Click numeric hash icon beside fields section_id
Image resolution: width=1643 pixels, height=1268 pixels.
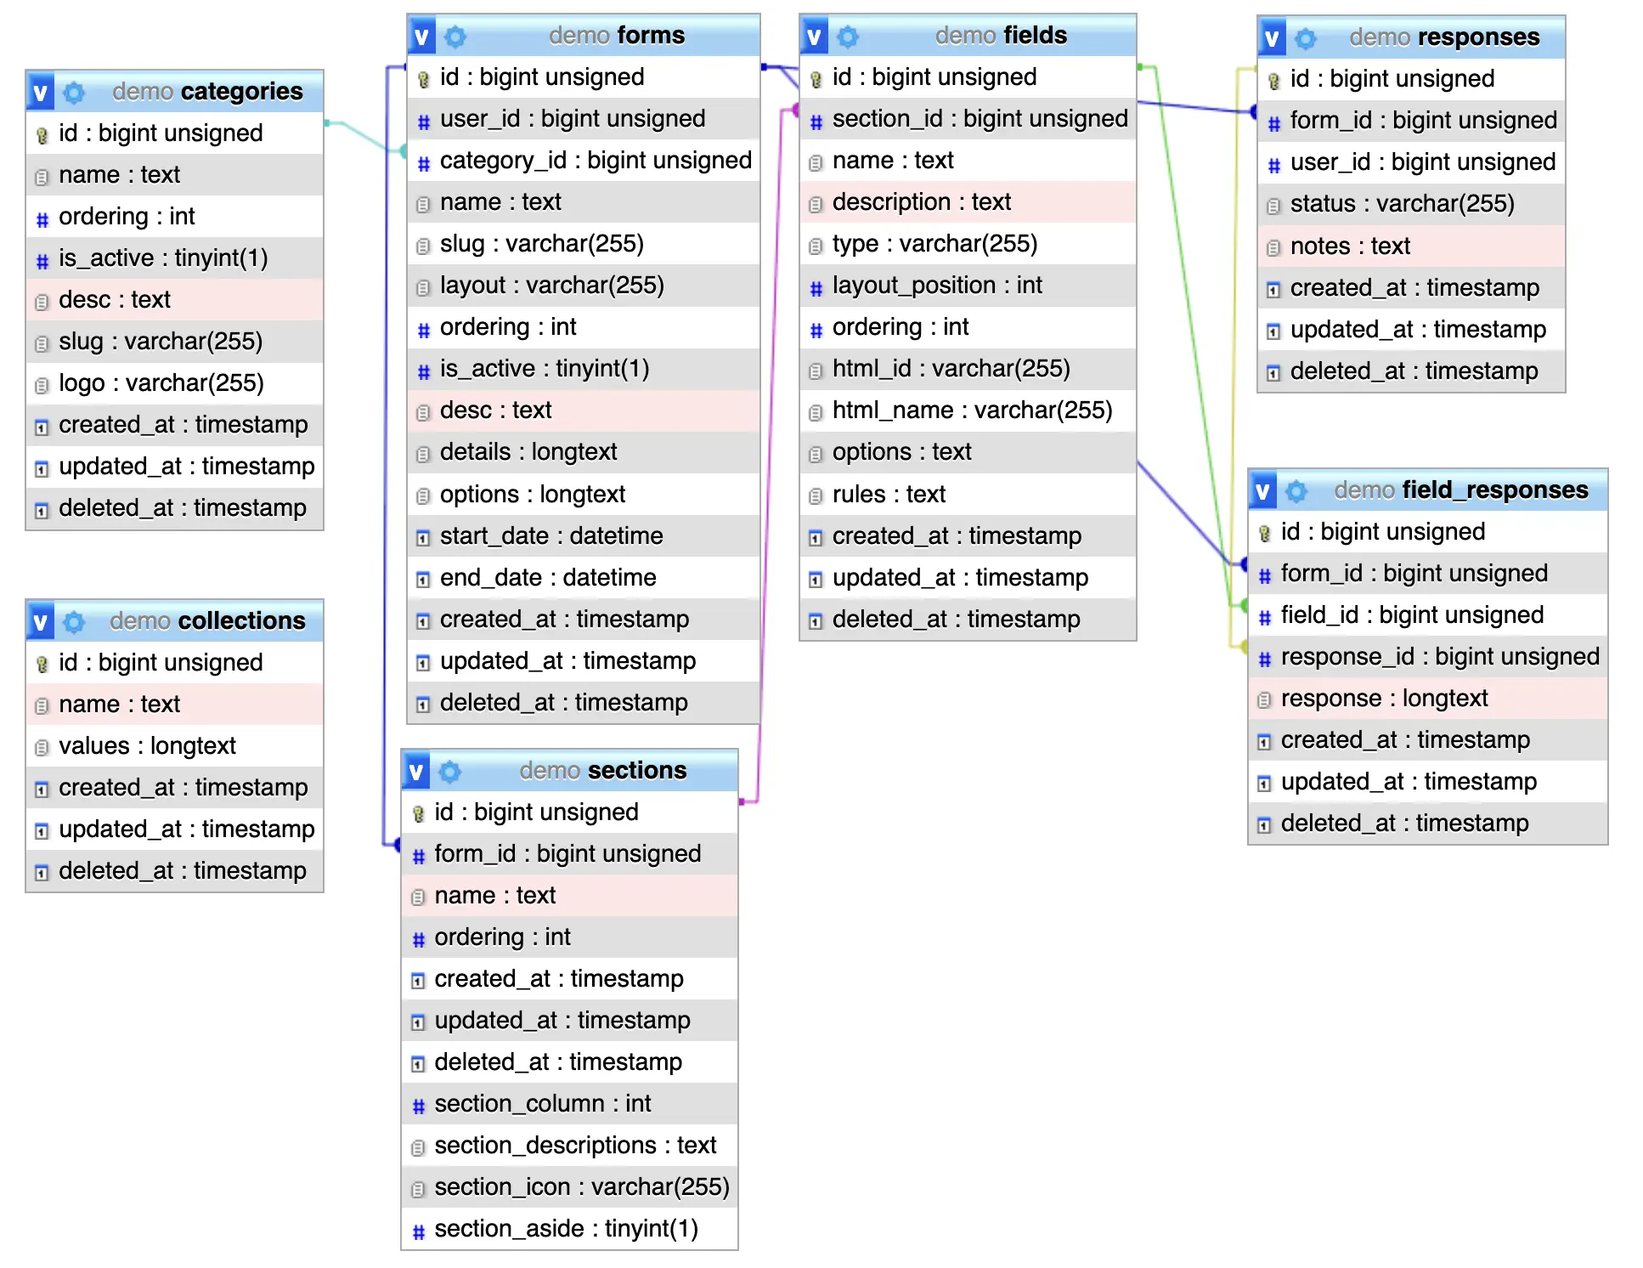816,121
